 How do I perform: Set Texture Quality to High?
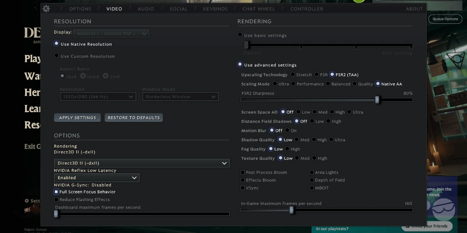coord(319,158)
